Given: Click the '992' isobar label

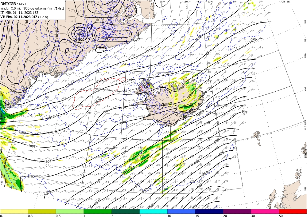Looking at the screenshot, I should pyautogui.click(x=138, y=185).
